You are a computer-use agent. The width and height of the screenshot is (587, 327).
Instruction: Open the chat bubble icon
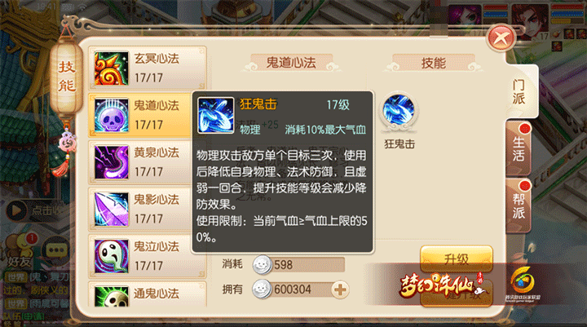[56, 250]
